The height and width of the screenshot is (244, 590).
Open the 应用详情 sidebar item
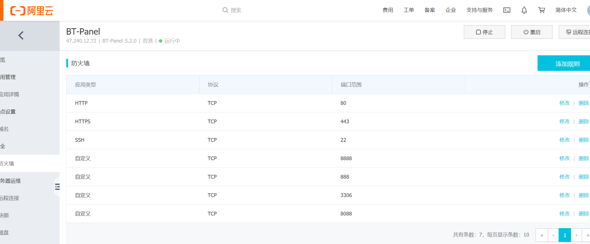tap(30, 94)
